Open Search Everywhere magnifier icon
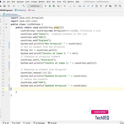Viewport: 124px width, 124px height. (120, 6)
